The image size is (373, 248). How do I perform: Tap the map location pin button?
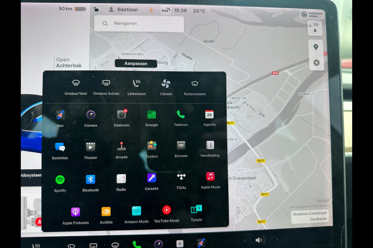click(x=316, y=47)
